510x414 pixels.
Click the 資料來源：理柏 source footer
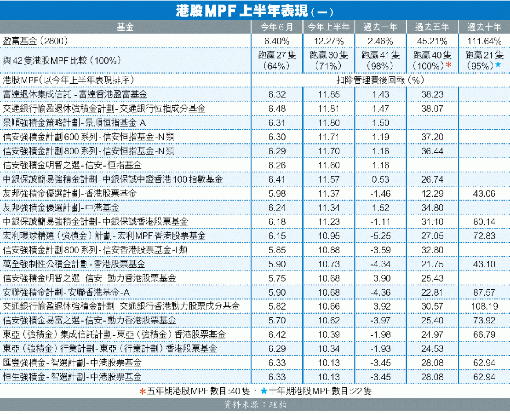point(255,405)
